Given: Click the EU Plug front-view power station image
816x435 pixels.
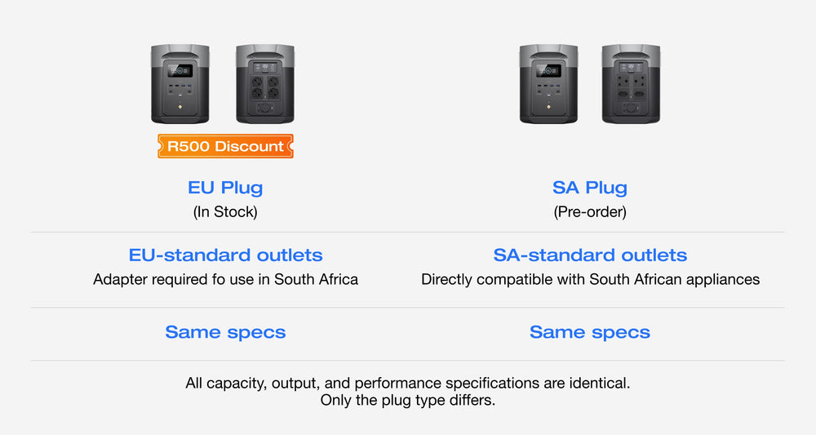Looking at the screenshot, I should pos(180,85).
